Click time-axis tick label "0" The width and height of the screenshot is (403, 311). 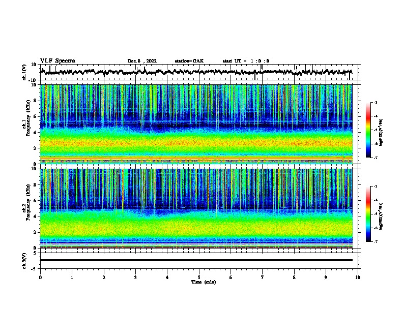40,277
